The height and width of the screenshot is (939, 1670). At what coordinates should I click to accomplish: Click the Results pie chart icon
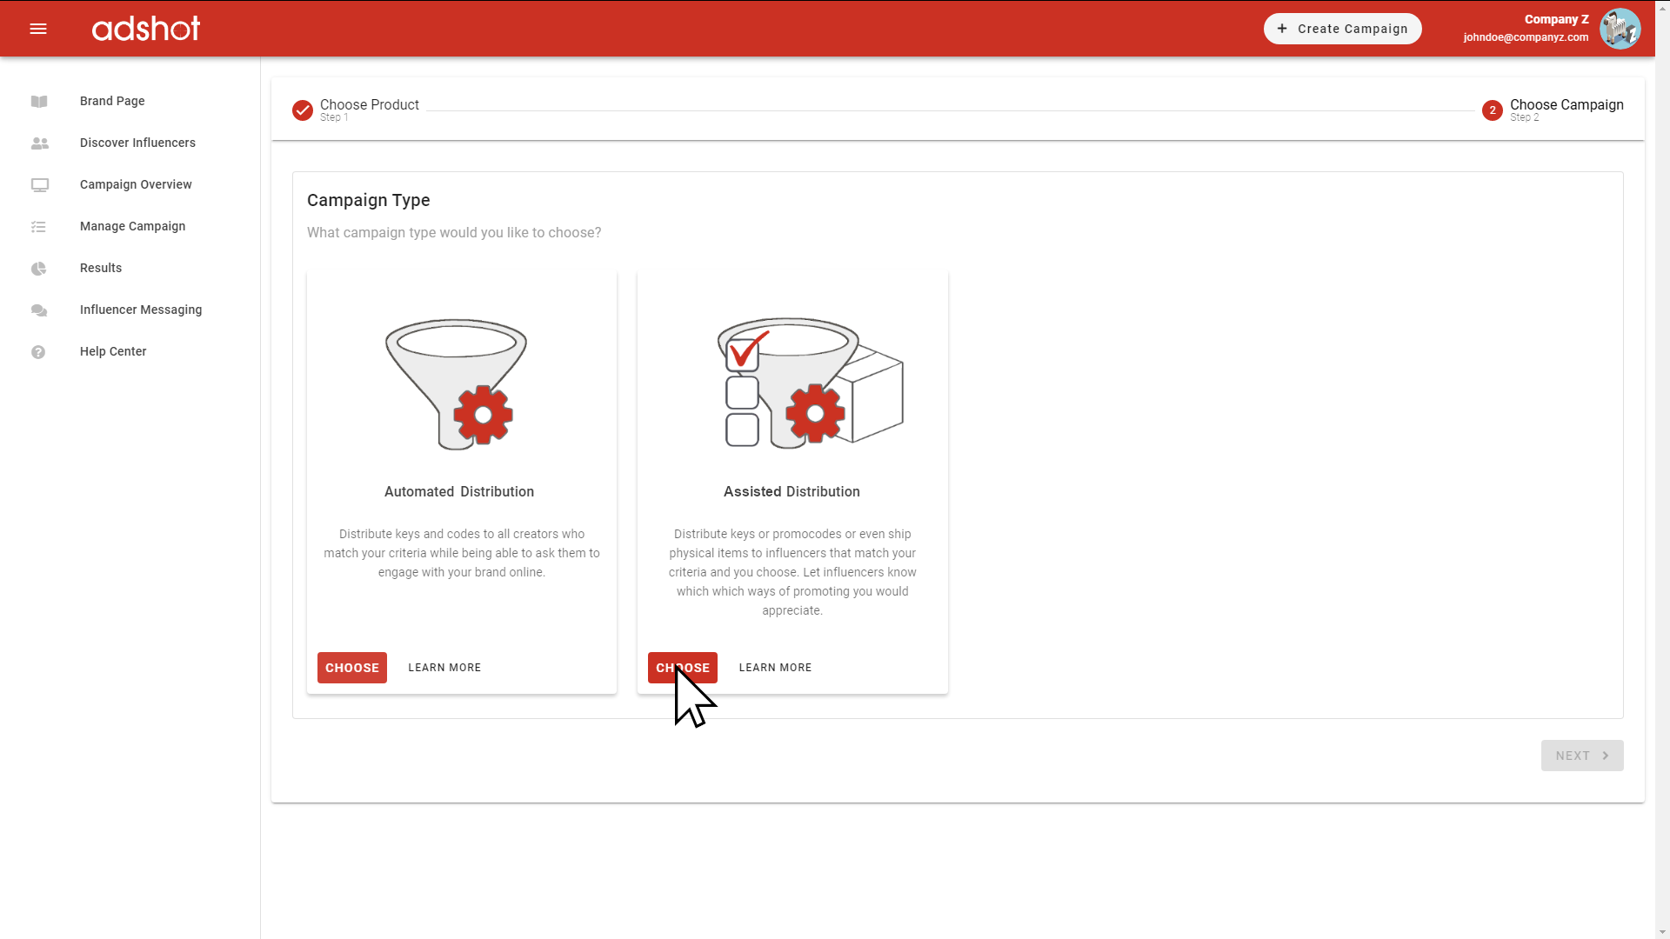(38, 269)
